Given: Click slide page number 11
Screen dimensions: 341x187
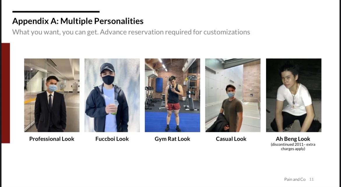Looking at the screenshot, I should (x=312, y=179).
